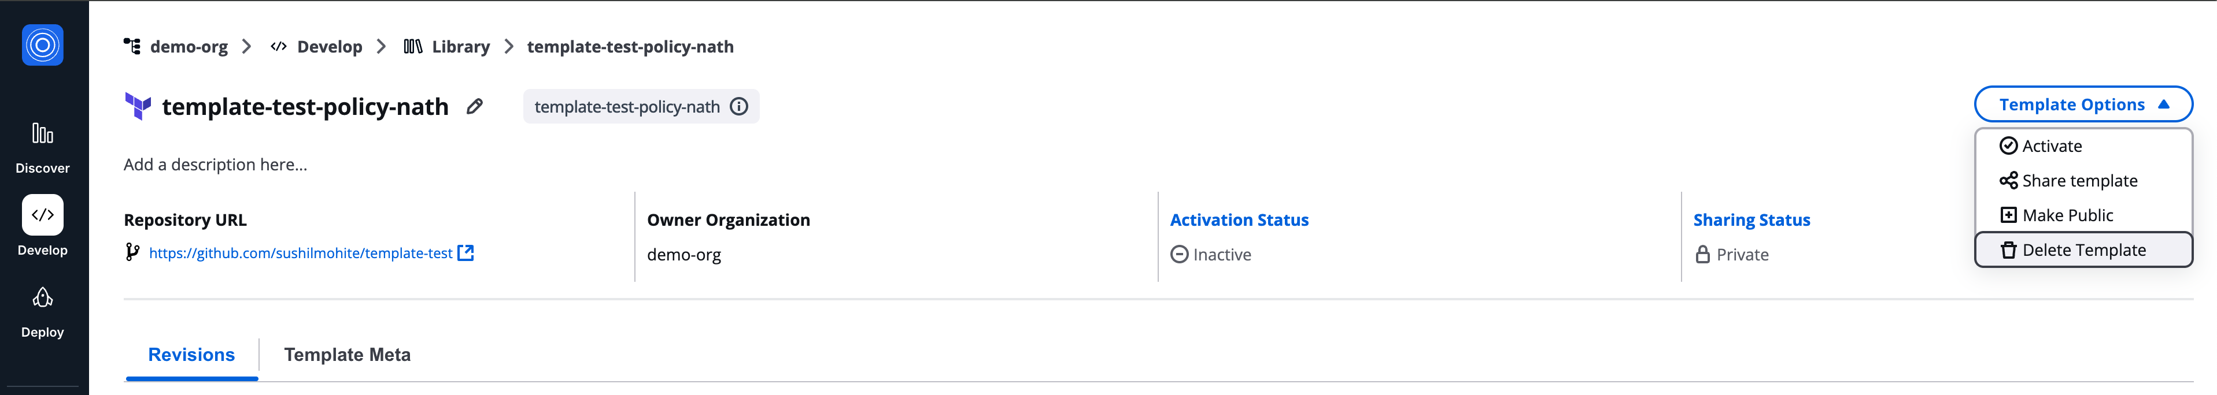Switch to the Template Meta tab
Viewport: 2217px width, 395px height.
click(x=347, y=355)
